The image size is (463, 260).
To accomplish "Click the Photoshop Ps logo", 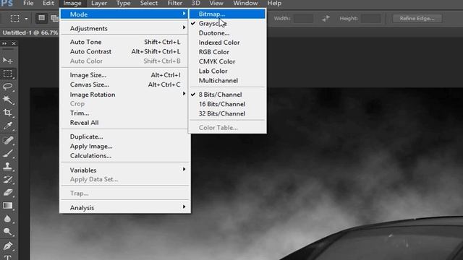I will [7, 3].
